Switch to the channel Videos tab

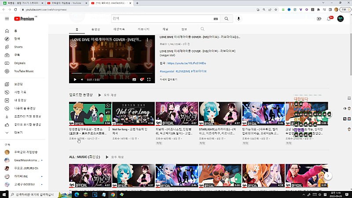click(x=96, y=29)
